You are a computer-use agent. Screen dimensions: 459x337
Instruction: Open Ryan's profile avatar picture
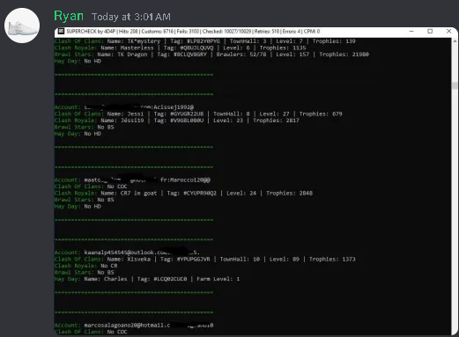click(22, 26)
